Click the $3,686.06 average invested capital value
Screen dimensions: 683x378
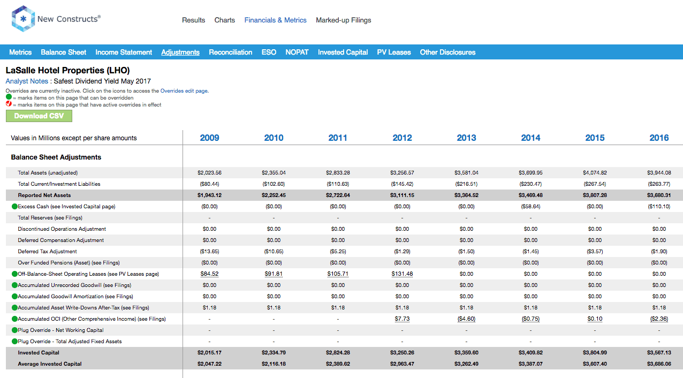(x=659, y=364)
